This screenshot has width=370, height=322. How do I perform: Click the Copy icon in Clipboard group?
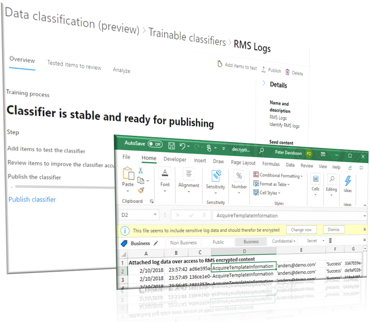(x=141, y=180)
